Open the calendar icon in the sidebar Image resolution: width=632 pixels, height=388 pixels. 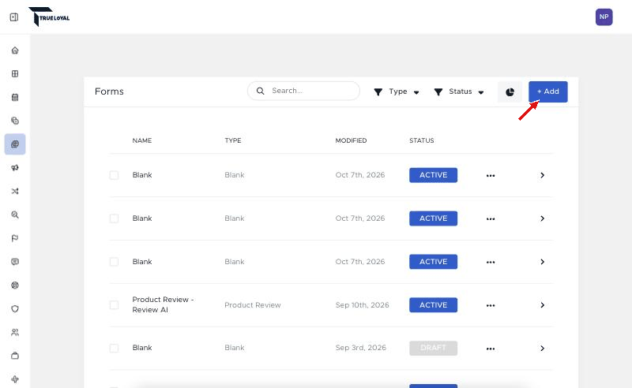(15, 97)
